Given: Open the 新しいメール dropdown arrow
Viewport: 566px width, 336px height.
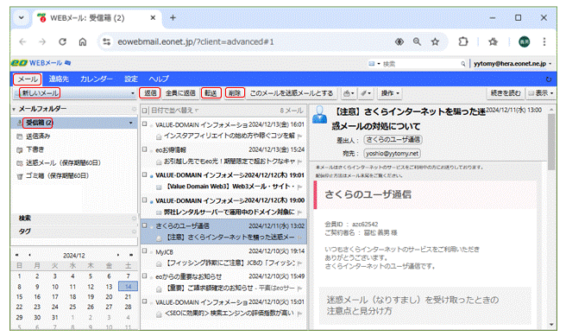Looking at the screenshot, I should pos(133,93).
